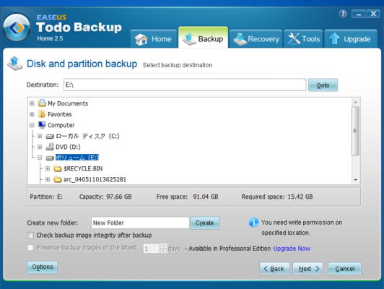Collapse the volume (E:) drive node
The height and width of the screenshot is (289, 384).
(x=40, y=158)
